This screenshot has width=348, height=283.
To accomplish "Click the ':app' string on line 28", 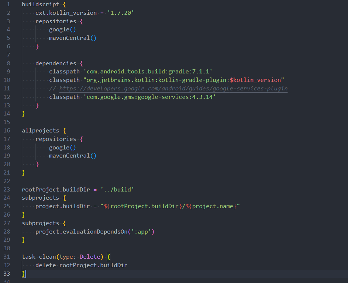I will click(x=141, y=232).
